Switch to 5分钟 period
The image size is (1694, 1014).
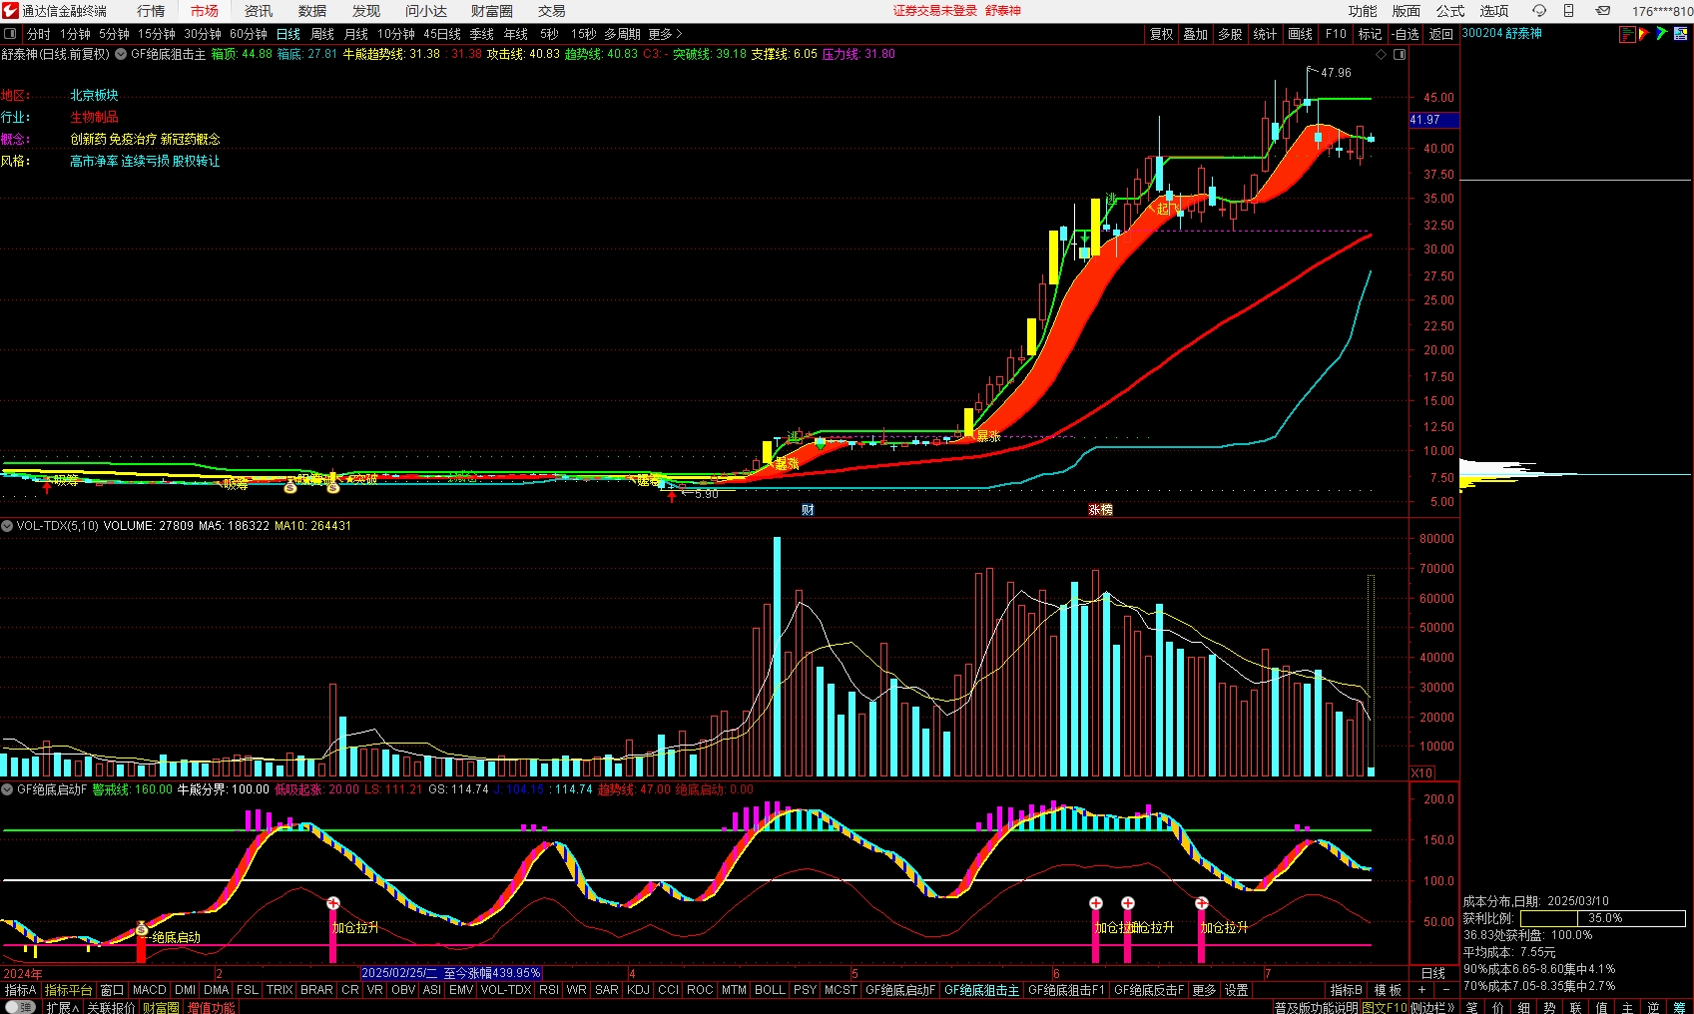pos(114,34)
